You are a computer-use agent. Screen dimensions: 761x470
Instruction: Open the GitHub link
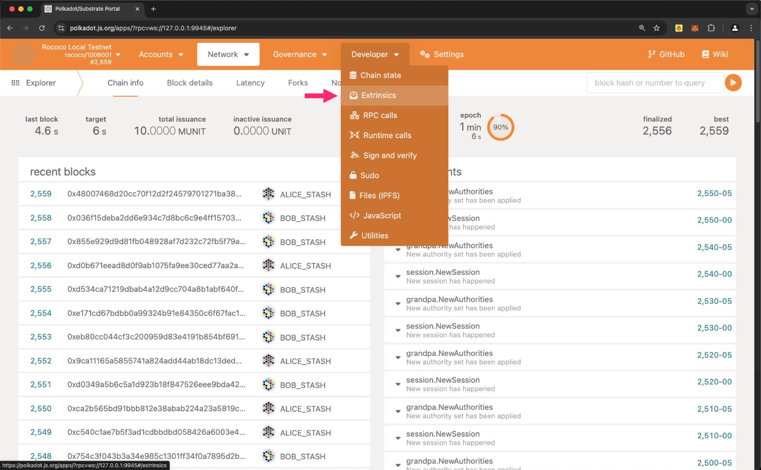666,54
